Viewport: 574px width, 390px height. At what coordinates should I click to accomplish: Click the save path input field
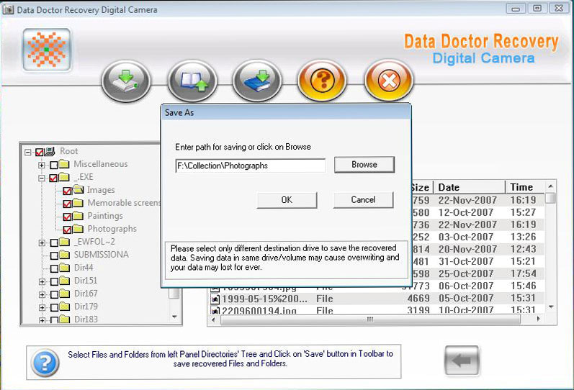coord(251,165)
